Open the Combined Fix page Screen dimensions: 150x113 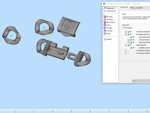[110, 11]
